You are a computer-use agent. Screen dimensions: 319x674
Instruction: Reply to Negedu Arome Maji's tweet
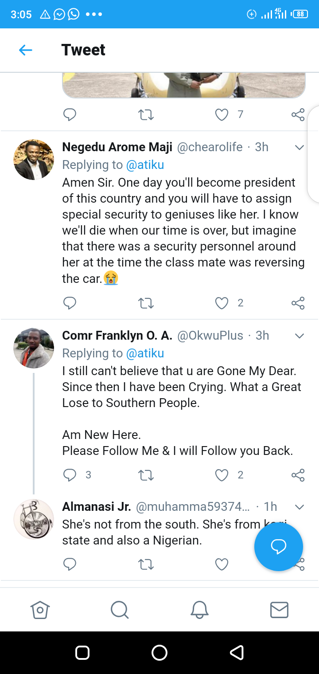70,303
